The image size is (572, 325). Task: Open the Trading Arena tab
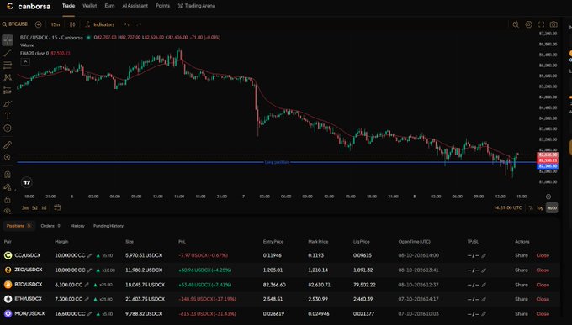196,6
